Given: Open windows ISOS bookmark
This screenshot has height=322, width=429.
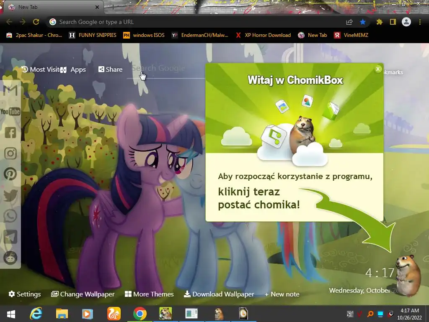Looking at the screenshot, I should click(144, 35).
